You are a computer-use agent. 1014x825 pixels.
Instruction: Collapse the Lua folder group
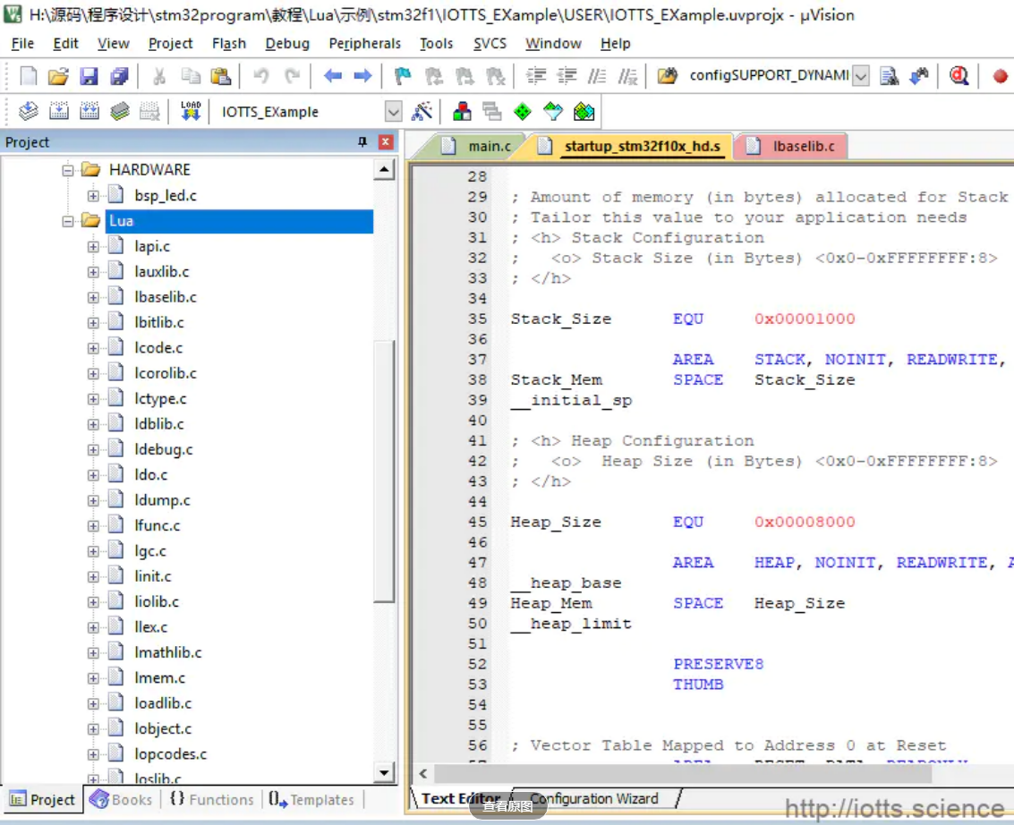tap(68, 221)
